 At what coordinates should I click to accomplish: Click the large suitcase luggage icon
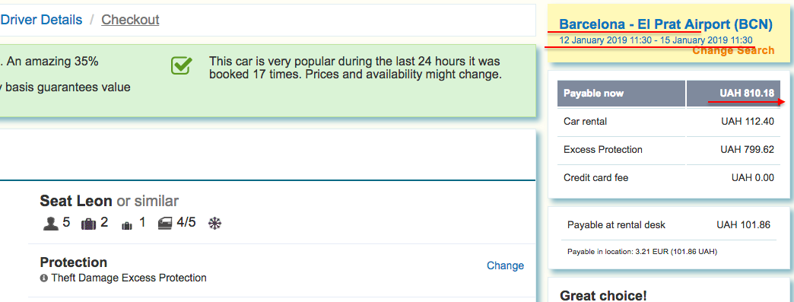tap(89, 224)
